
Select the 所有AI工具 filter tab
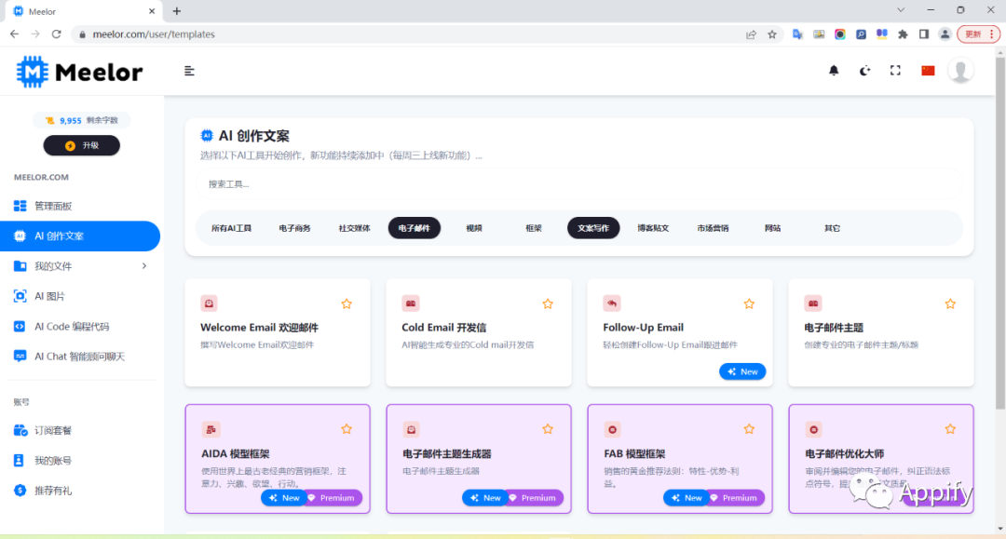click(231, 228)
